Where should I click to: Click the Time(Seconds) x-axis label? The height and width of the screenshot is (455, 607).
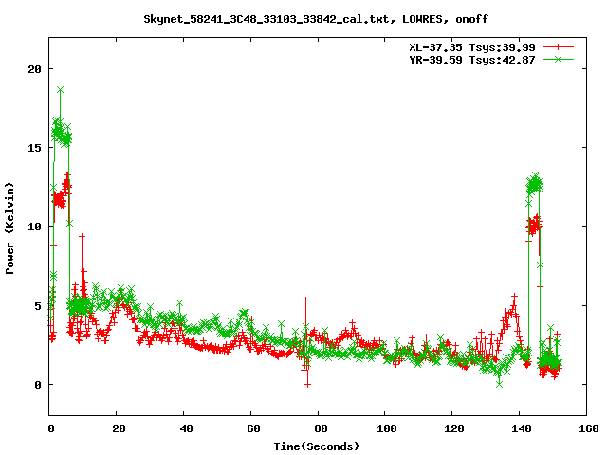pos(316,446)
